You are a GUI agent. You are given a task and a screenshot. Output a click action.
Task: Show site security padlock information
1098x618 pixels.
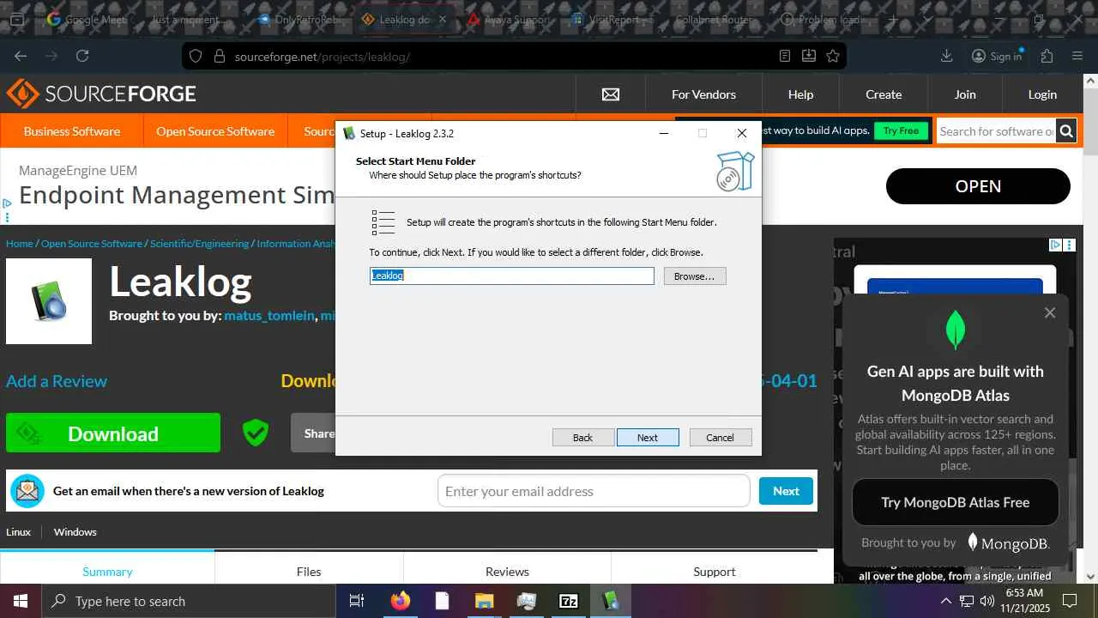point(219,56)
